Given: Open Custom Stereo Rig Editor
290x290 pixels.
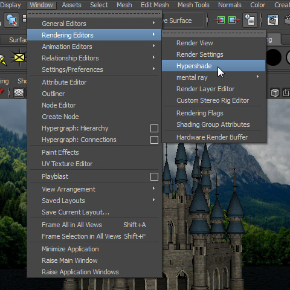Looking at the screenshot, I should 213,100.
